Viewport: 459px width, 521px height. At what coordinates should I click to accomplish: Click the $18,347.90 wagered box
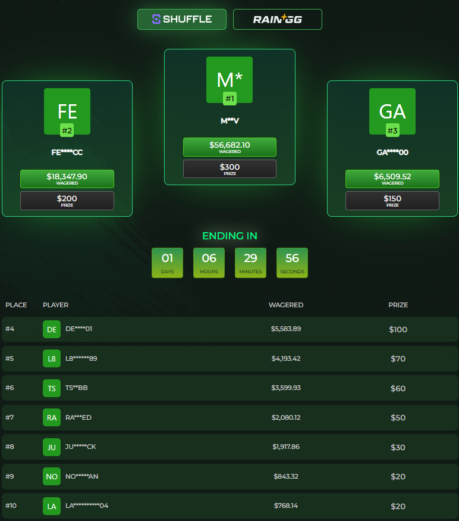coord(67,179)
